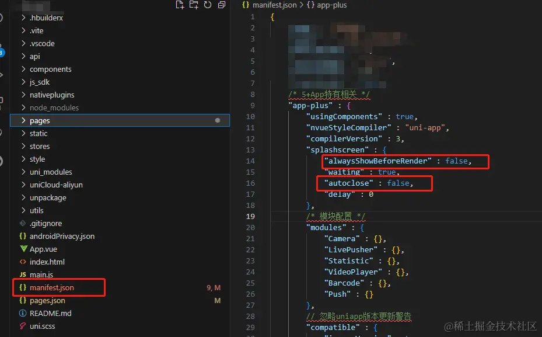Open the pages.json file
The height and width of the screenshot is (337, 542).
(x=120, y=300)
